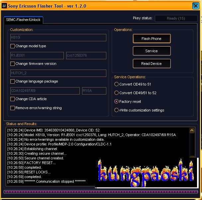Click the K610i model type field
Screen dimensions: 202x200
pyautogui.click(x=58, y=38)
